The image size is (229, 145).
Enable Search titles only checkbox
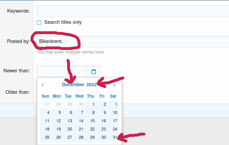[x=39, y=22]
